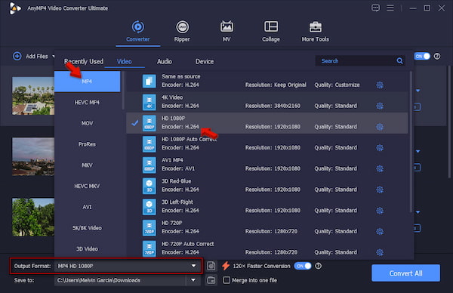The image size is (453, 293).
Task: Open settings gear for HD 720P
Action: (380, 231)
